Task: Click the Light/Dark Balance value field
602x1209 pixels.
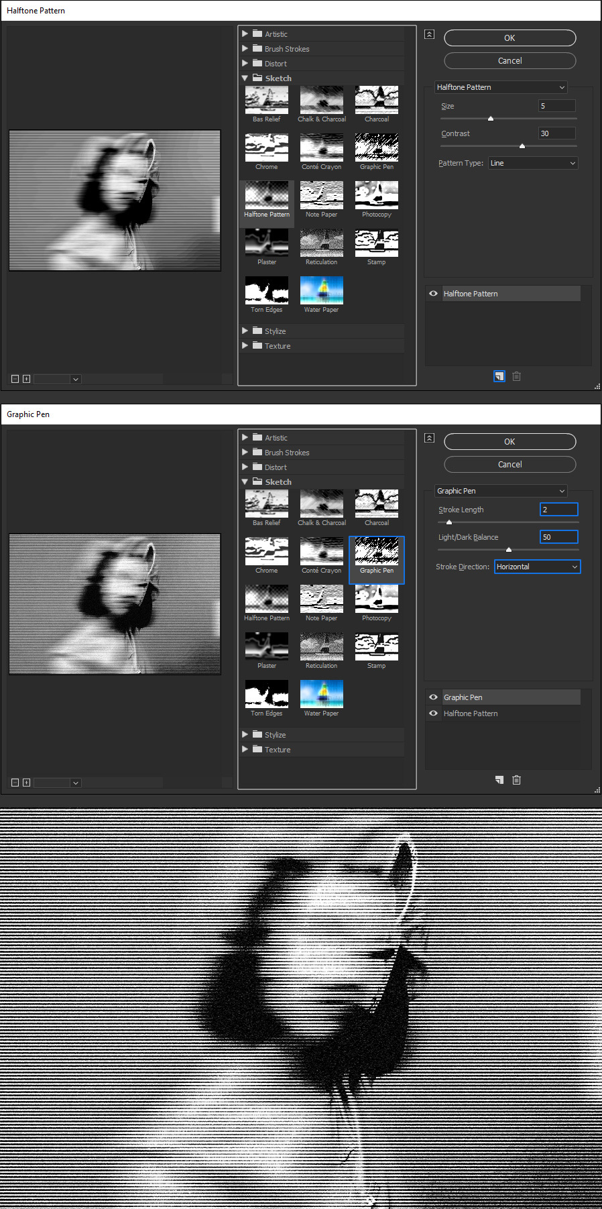Action: coord(559,537)
